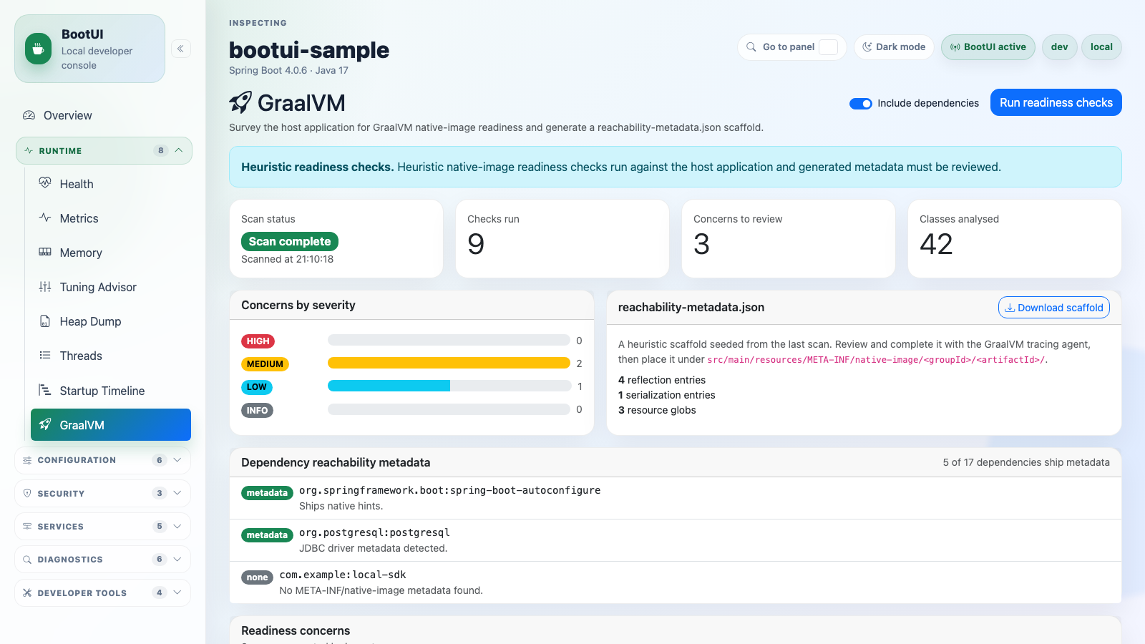Click the Services section icon

[27, 526]
